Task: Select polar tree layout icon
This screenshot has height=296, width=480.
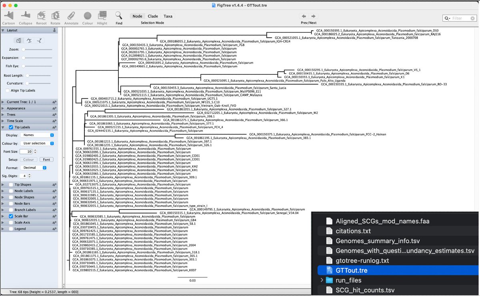Action: [29, 40]
